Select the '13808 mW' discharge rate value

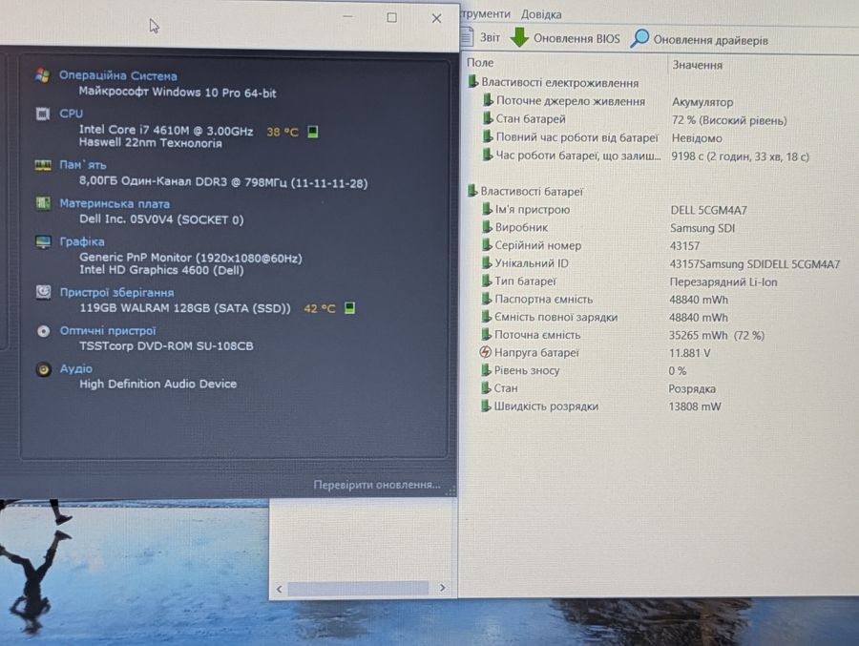tap(695, 406)
